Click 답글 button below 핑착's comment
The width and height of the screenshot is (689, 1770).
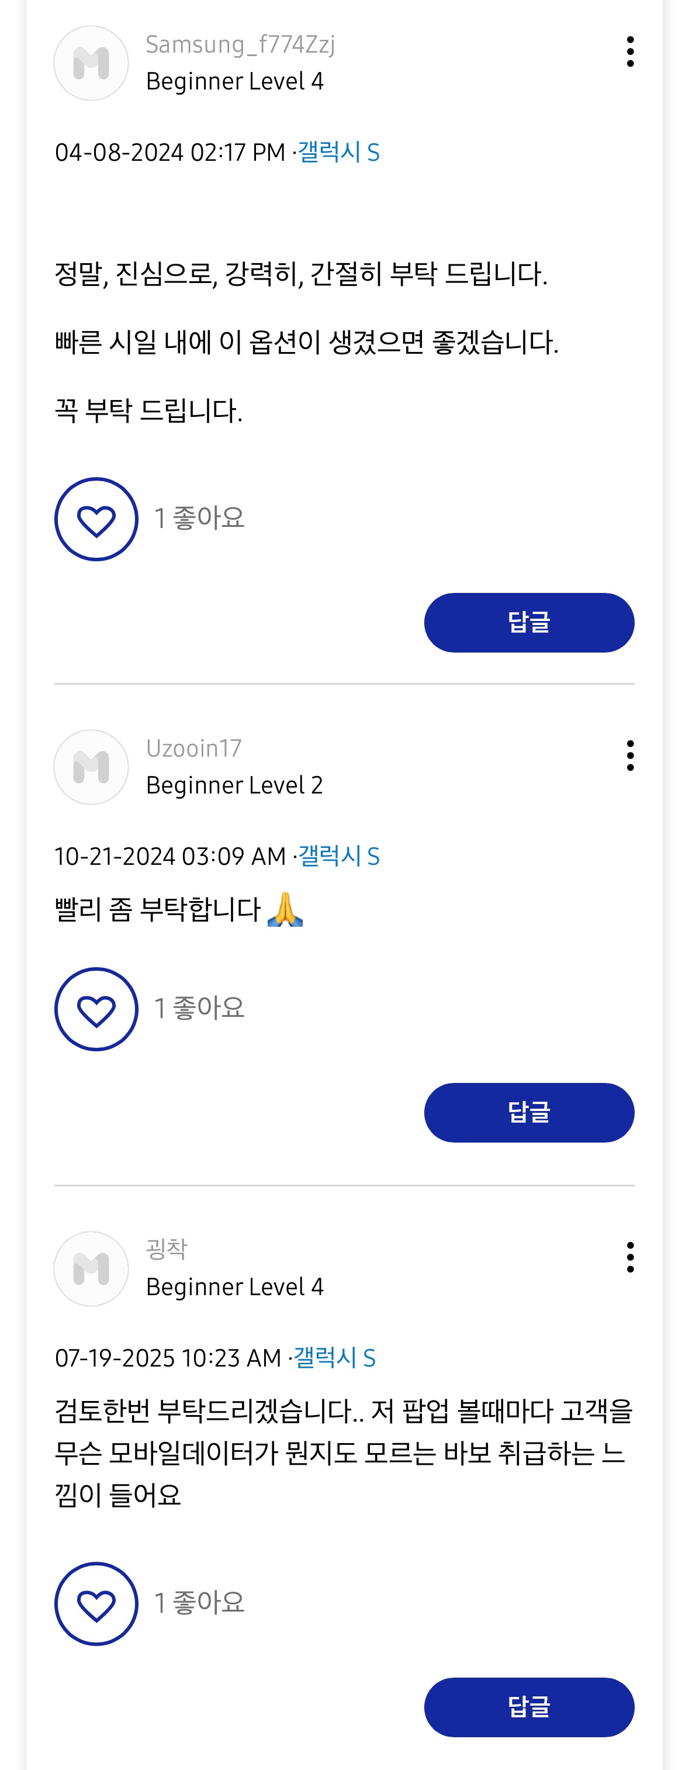(529, 1707)
